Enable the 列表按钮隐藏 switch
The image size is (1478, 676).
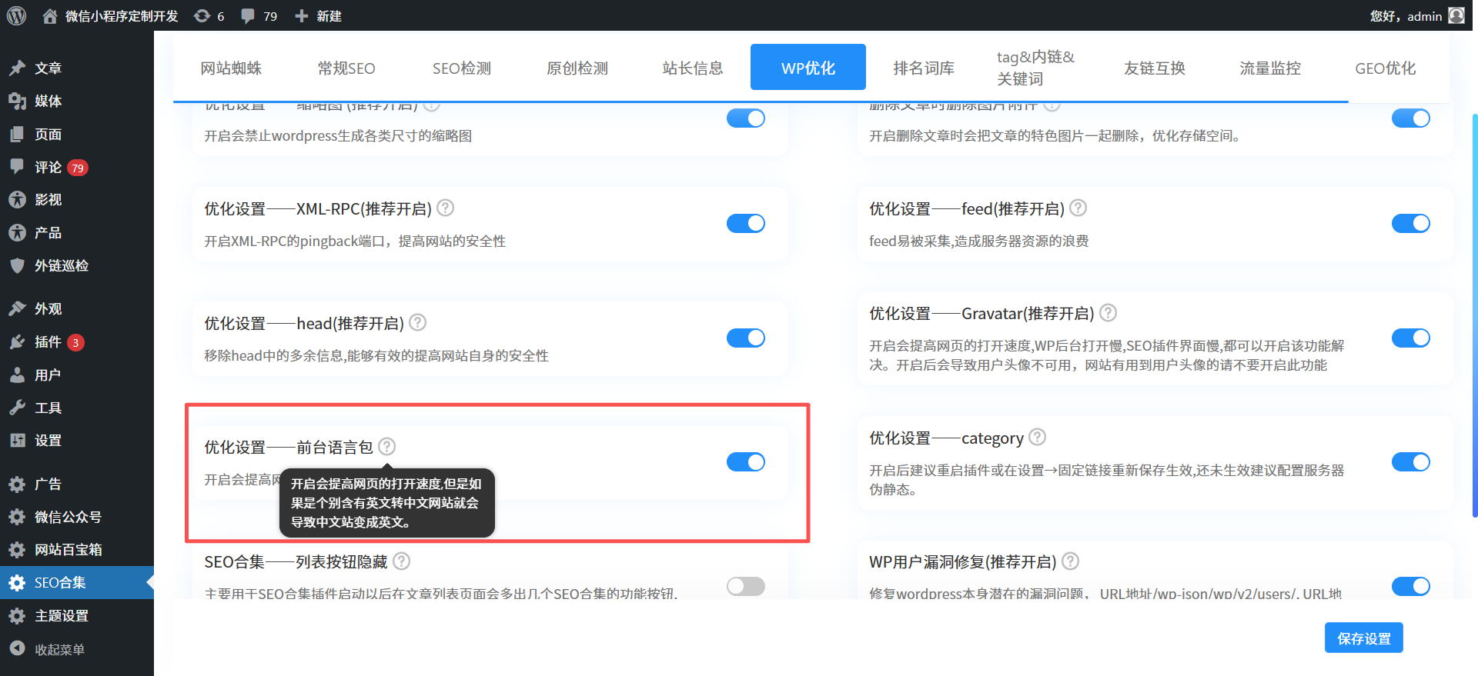click(746, 586)
